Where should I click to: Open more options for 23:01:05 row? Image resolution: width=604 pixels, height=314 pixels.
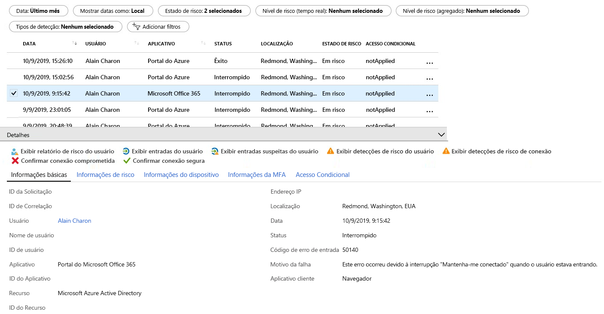coord(430,112)
